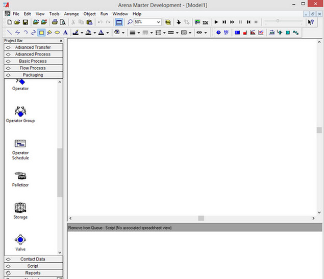Click the Open file icon

(x=17, y=22)
